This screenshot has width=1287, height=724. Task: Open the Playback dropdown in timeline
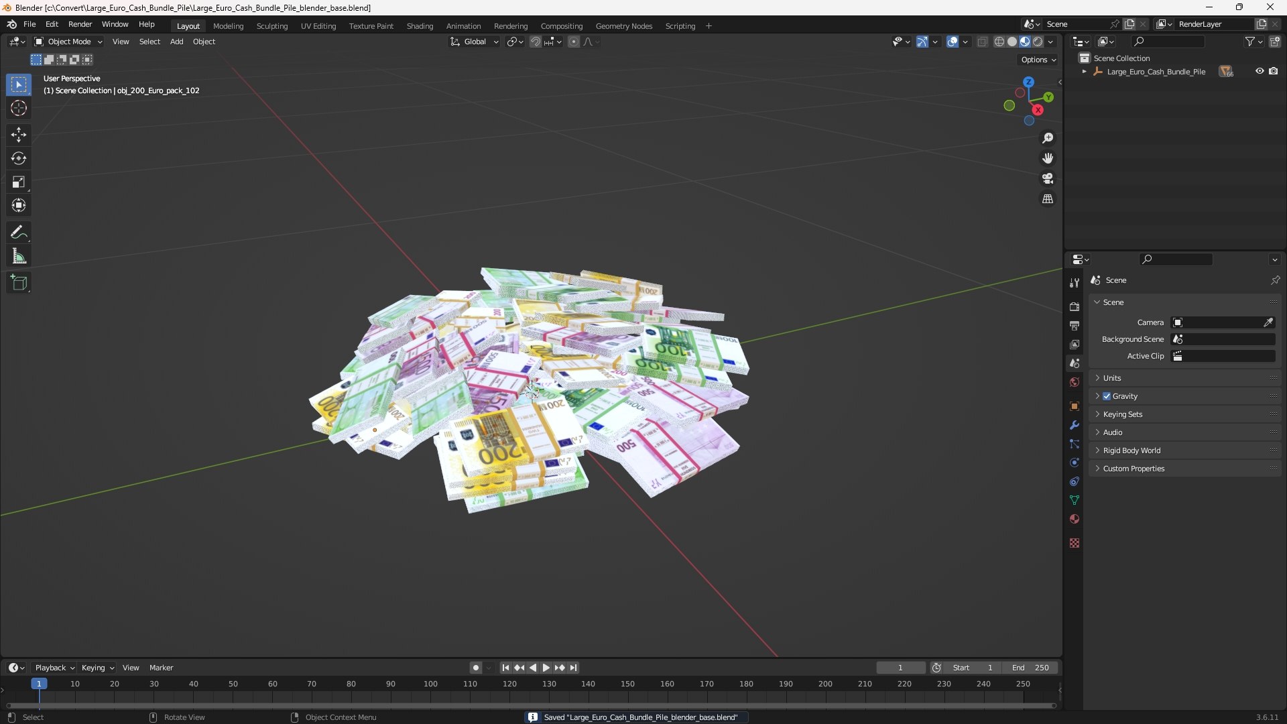click(54, 668)
